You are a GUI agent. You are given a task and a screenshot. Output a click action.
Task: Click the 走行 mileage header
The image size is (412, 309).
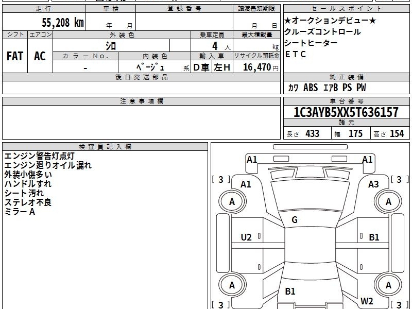coord(44,9)
